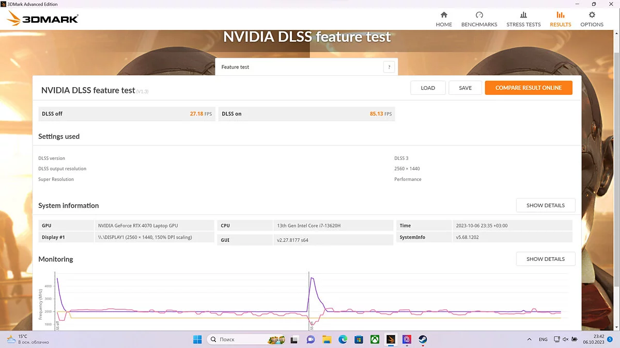This screenshot has height=348, width=620.
Task: Launch Microsoft Edge from the taskbar
Action: point(343,339)
